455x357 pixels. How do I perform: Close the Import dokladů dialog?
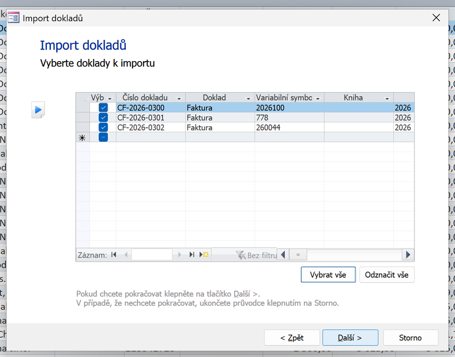(436, 18)
